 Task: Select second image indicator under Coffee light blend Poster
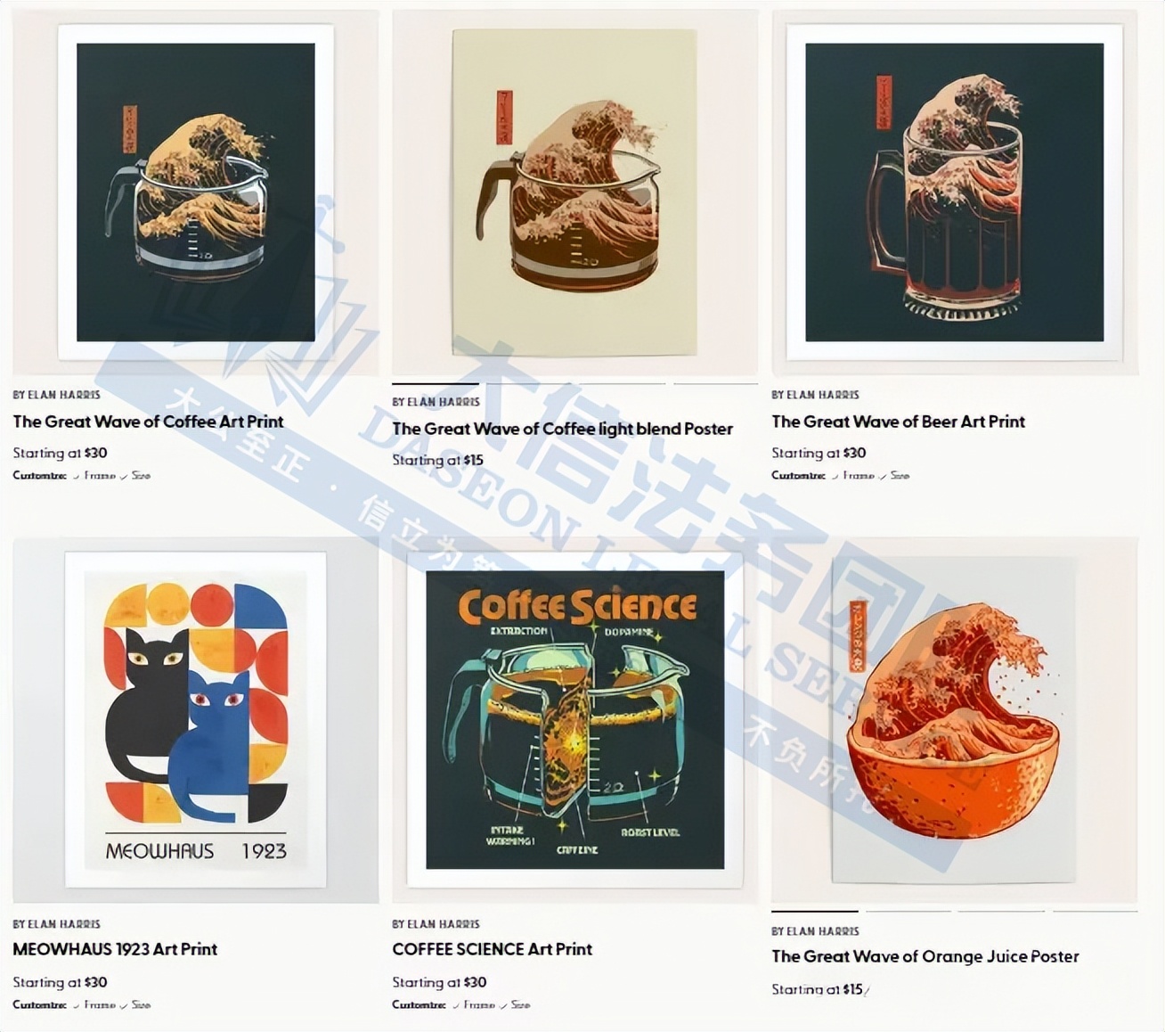[528, 384]
